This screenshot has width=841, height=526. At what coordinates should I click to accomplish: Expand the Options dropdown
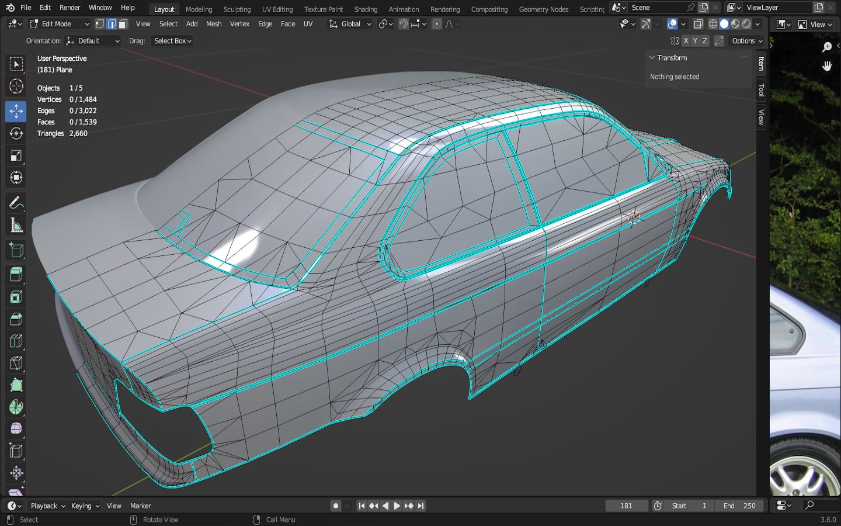click(x=747, y=41)
